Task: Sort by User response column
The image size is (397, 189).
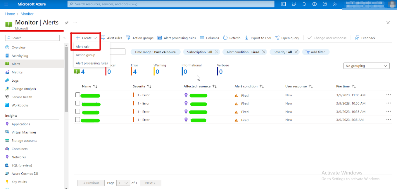Action: 299,86
